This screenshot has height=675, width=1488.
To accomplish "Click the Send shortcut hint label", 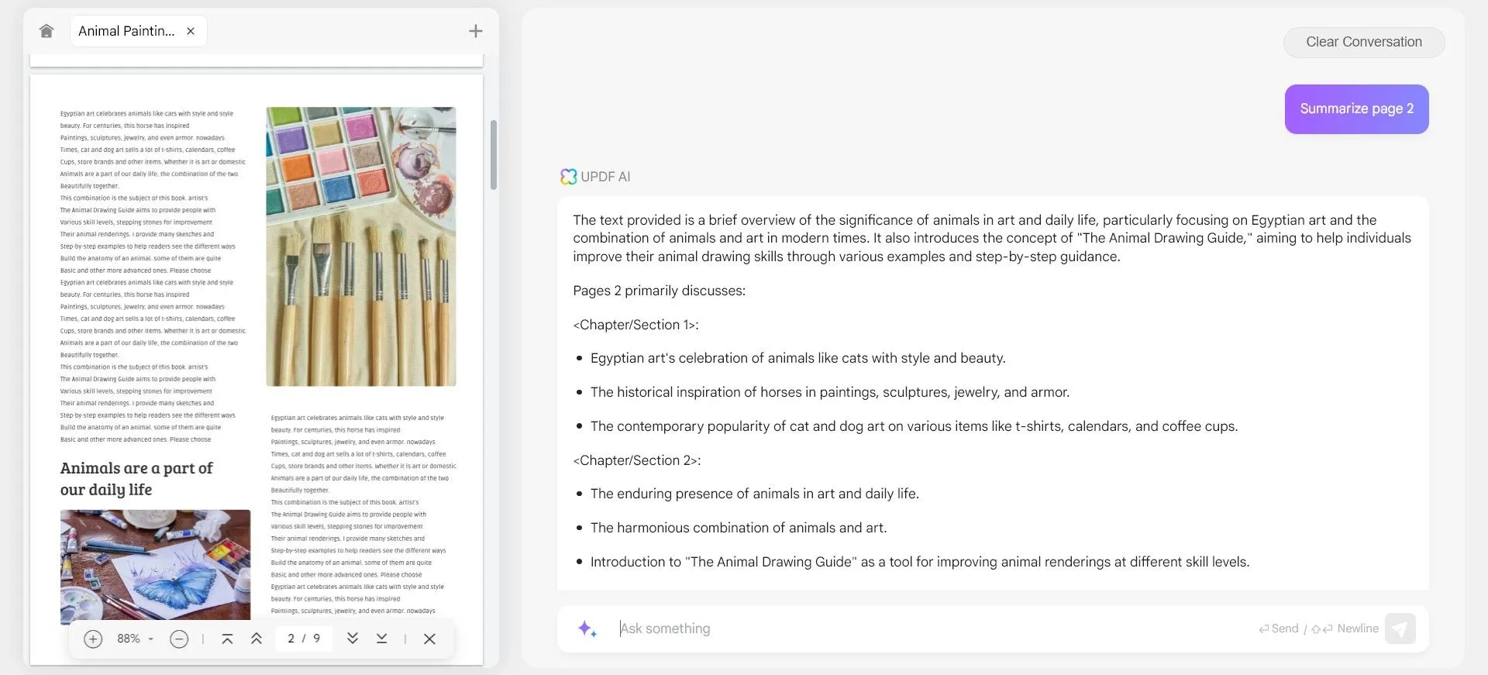I will click(1279, 629).
